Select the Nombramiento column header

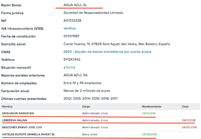click(151, 106)
